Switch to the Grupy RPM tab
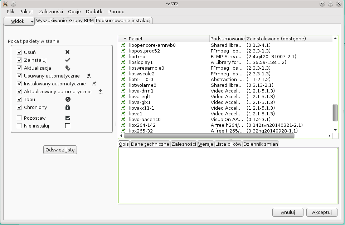The width and height of the screenshot is (345, 225). [x=81, y=20]
